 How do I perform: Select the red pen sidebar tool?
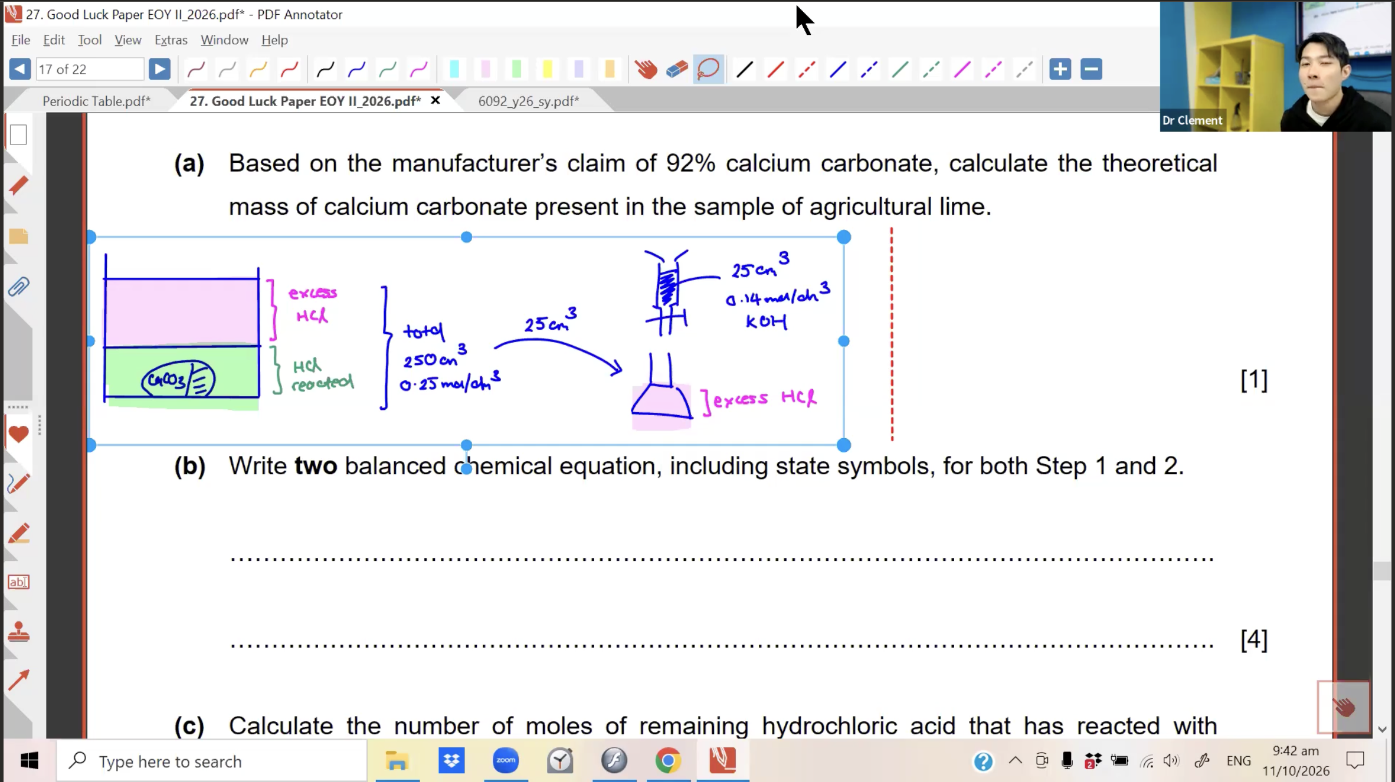coord(18,185)
